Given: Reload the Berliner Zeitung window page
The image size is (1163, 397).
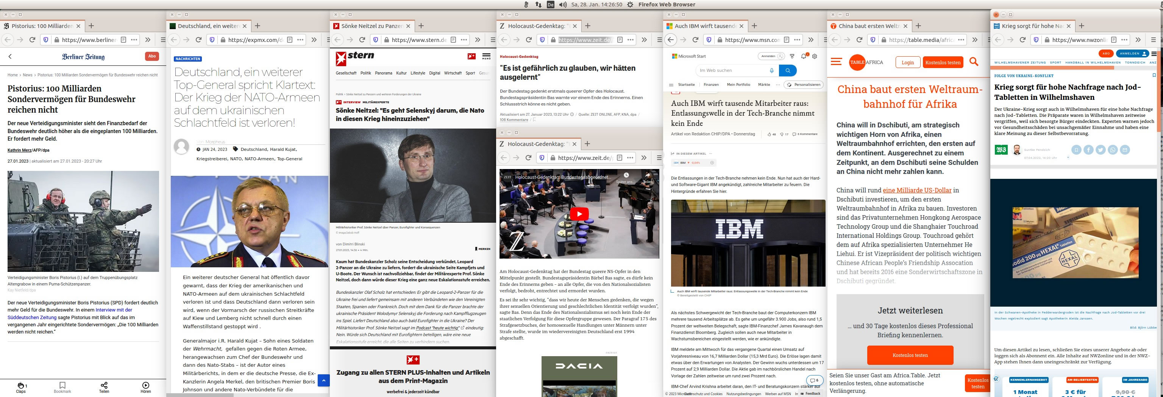Looking at the screenshot, I should click(33, 40).
